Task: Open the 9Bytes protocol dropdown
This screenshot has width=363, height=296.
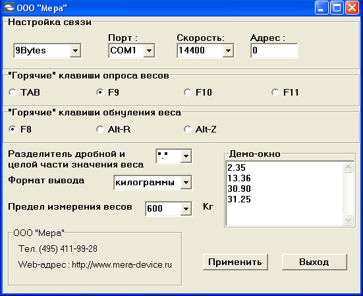Action: click(75, 50)
